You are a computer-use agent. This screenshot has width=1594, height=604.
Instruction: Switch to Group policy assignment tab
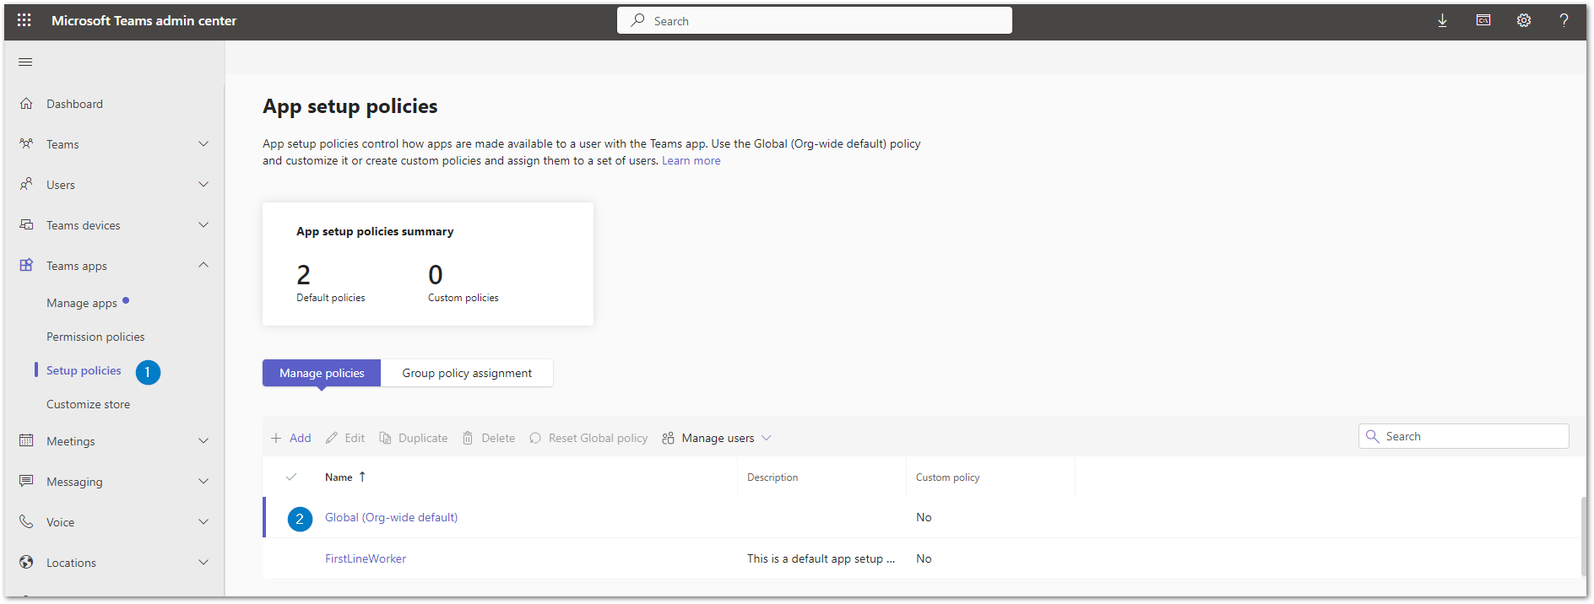click(467, 373)
